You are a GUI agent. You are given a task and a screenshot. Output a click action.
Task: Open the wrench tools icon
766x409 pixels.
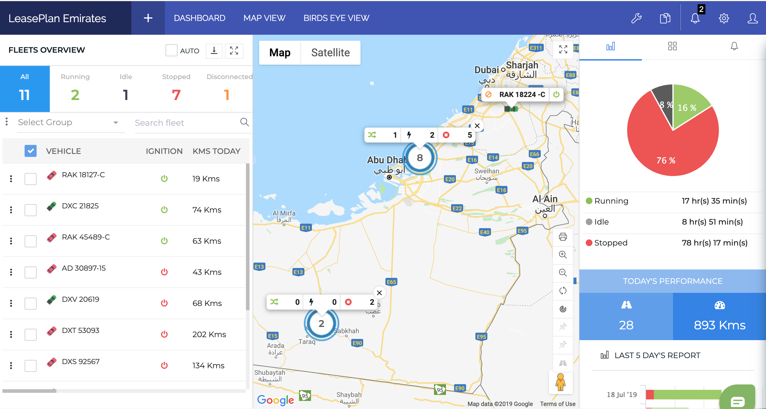(x=636, y=18)
